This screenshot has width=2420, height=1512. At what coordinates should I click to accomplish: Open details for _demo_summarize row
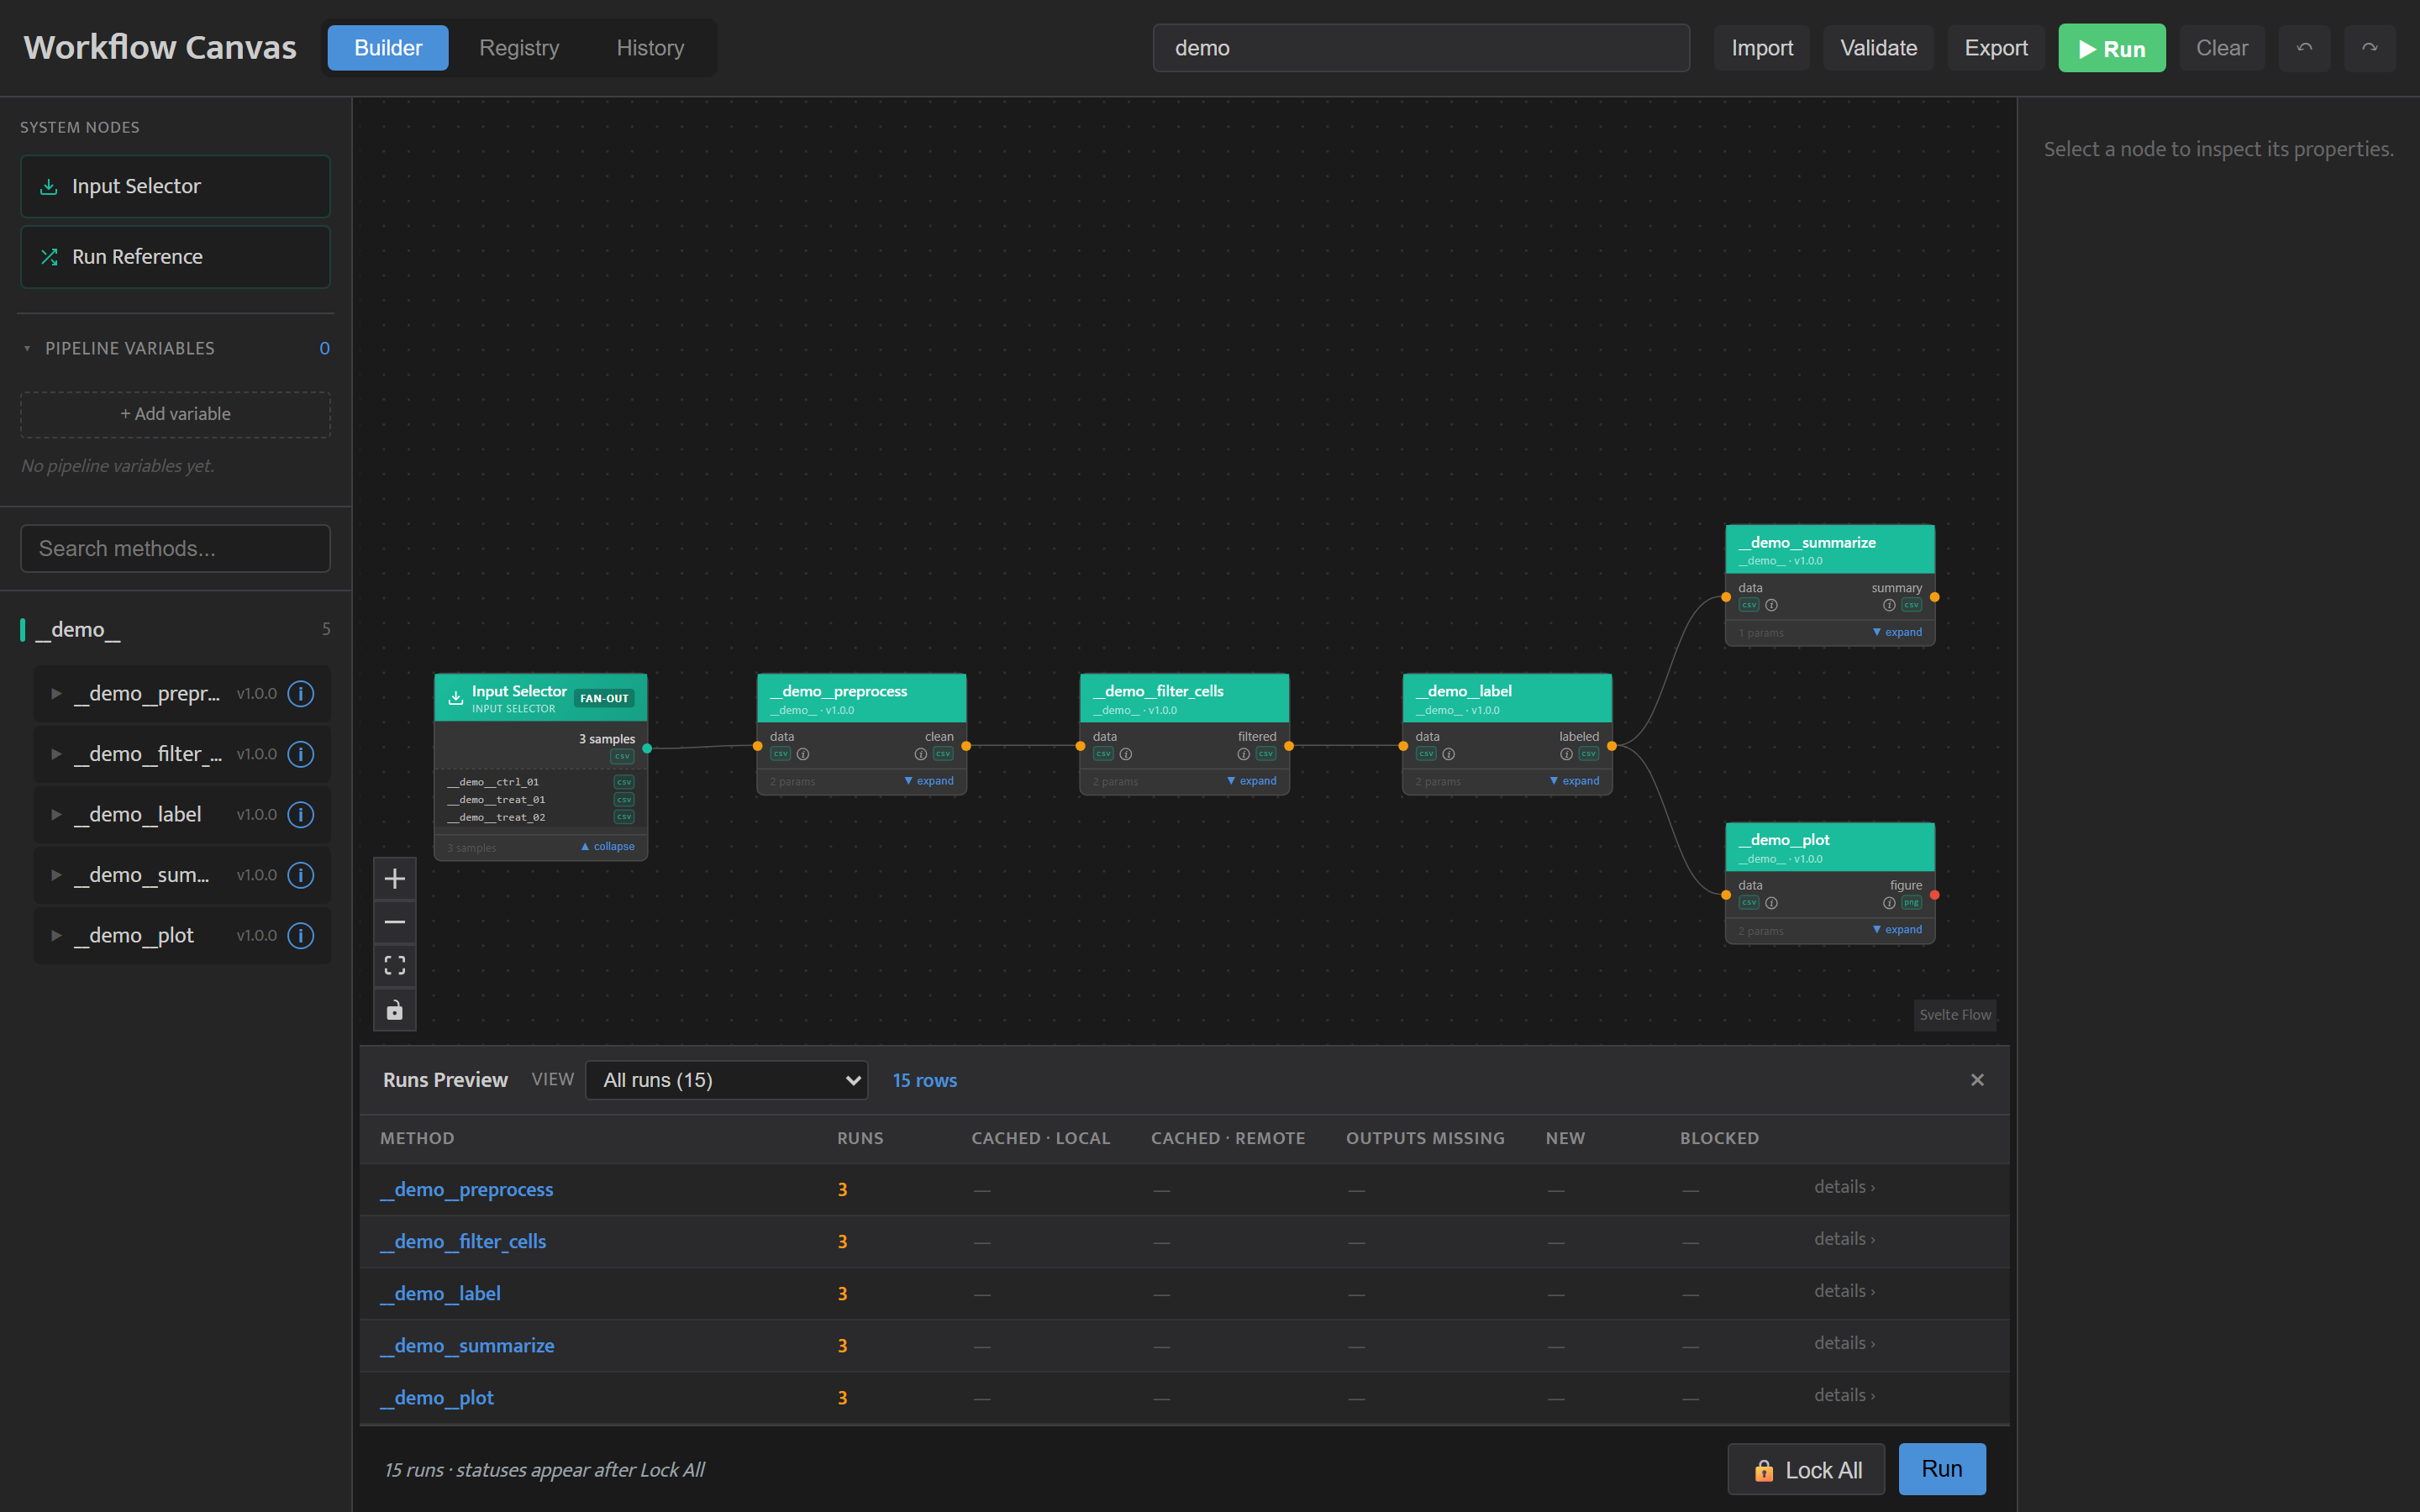click(x=1844, y=1343)
